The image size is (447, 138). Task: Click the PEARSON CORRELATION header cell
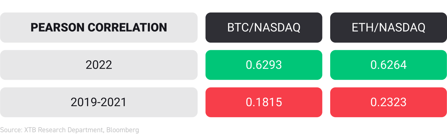click(99, 27)
